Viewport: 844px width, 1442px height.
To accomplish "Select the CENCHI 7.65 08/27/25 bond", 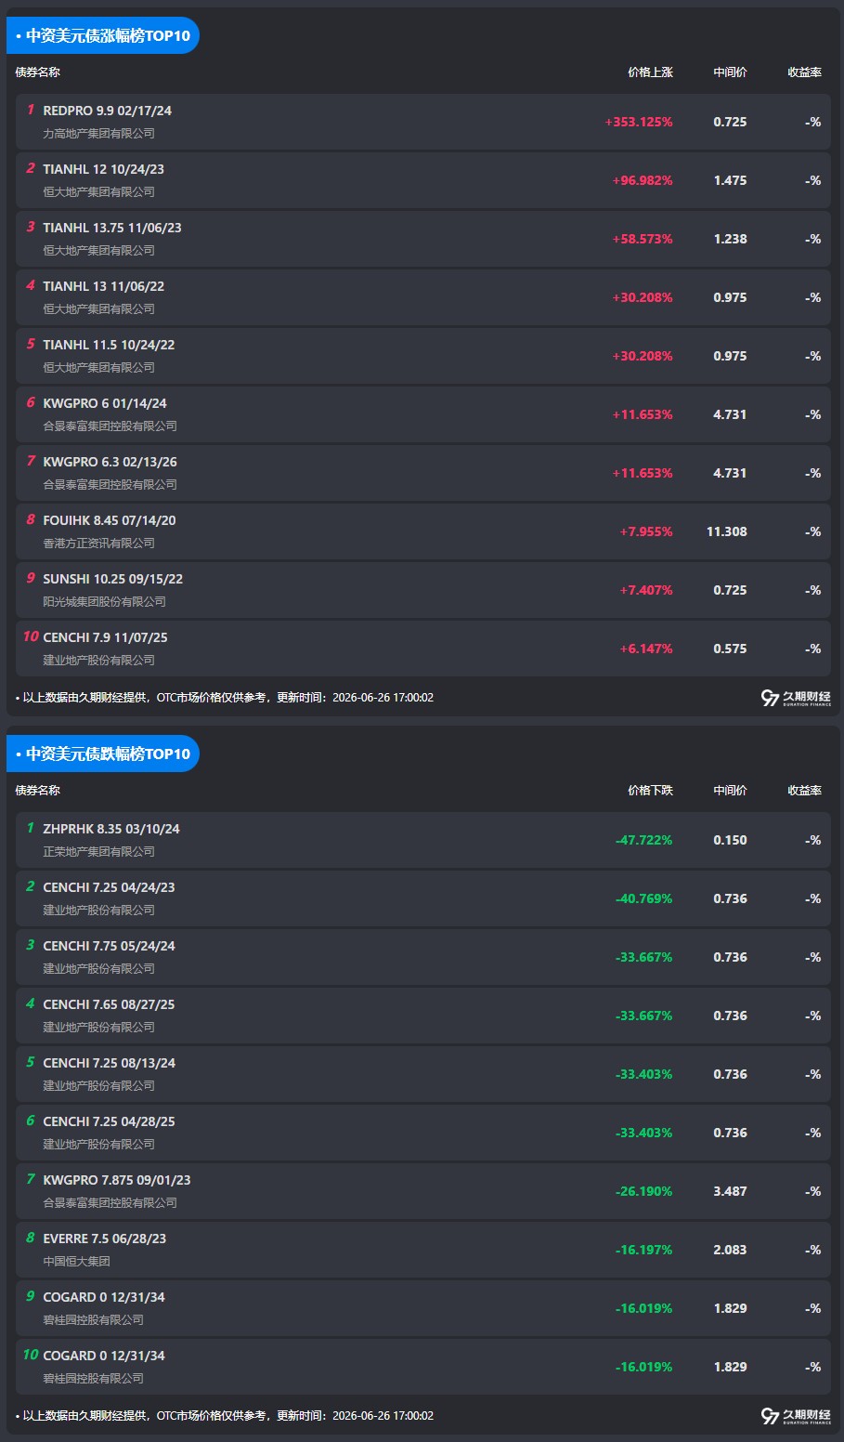I will tap(423, 1016).
